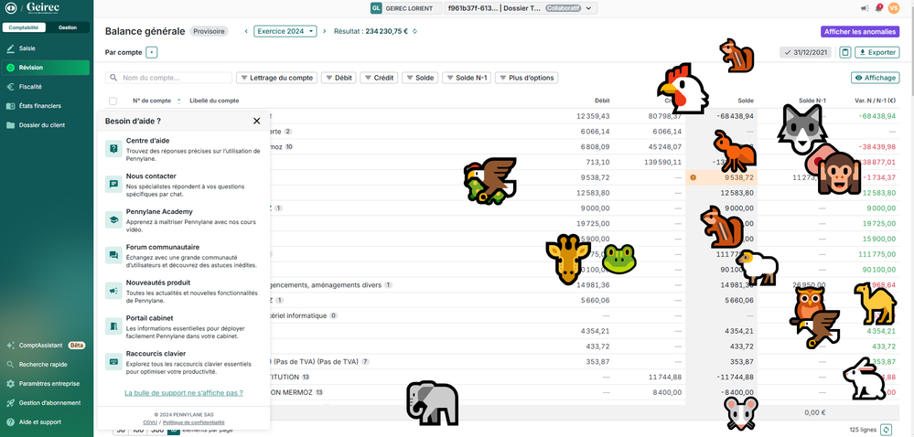Viewport: 914px width, 437px height.
Task: Open the Par compte dropdown arrow
Action: tap(152, 53)
